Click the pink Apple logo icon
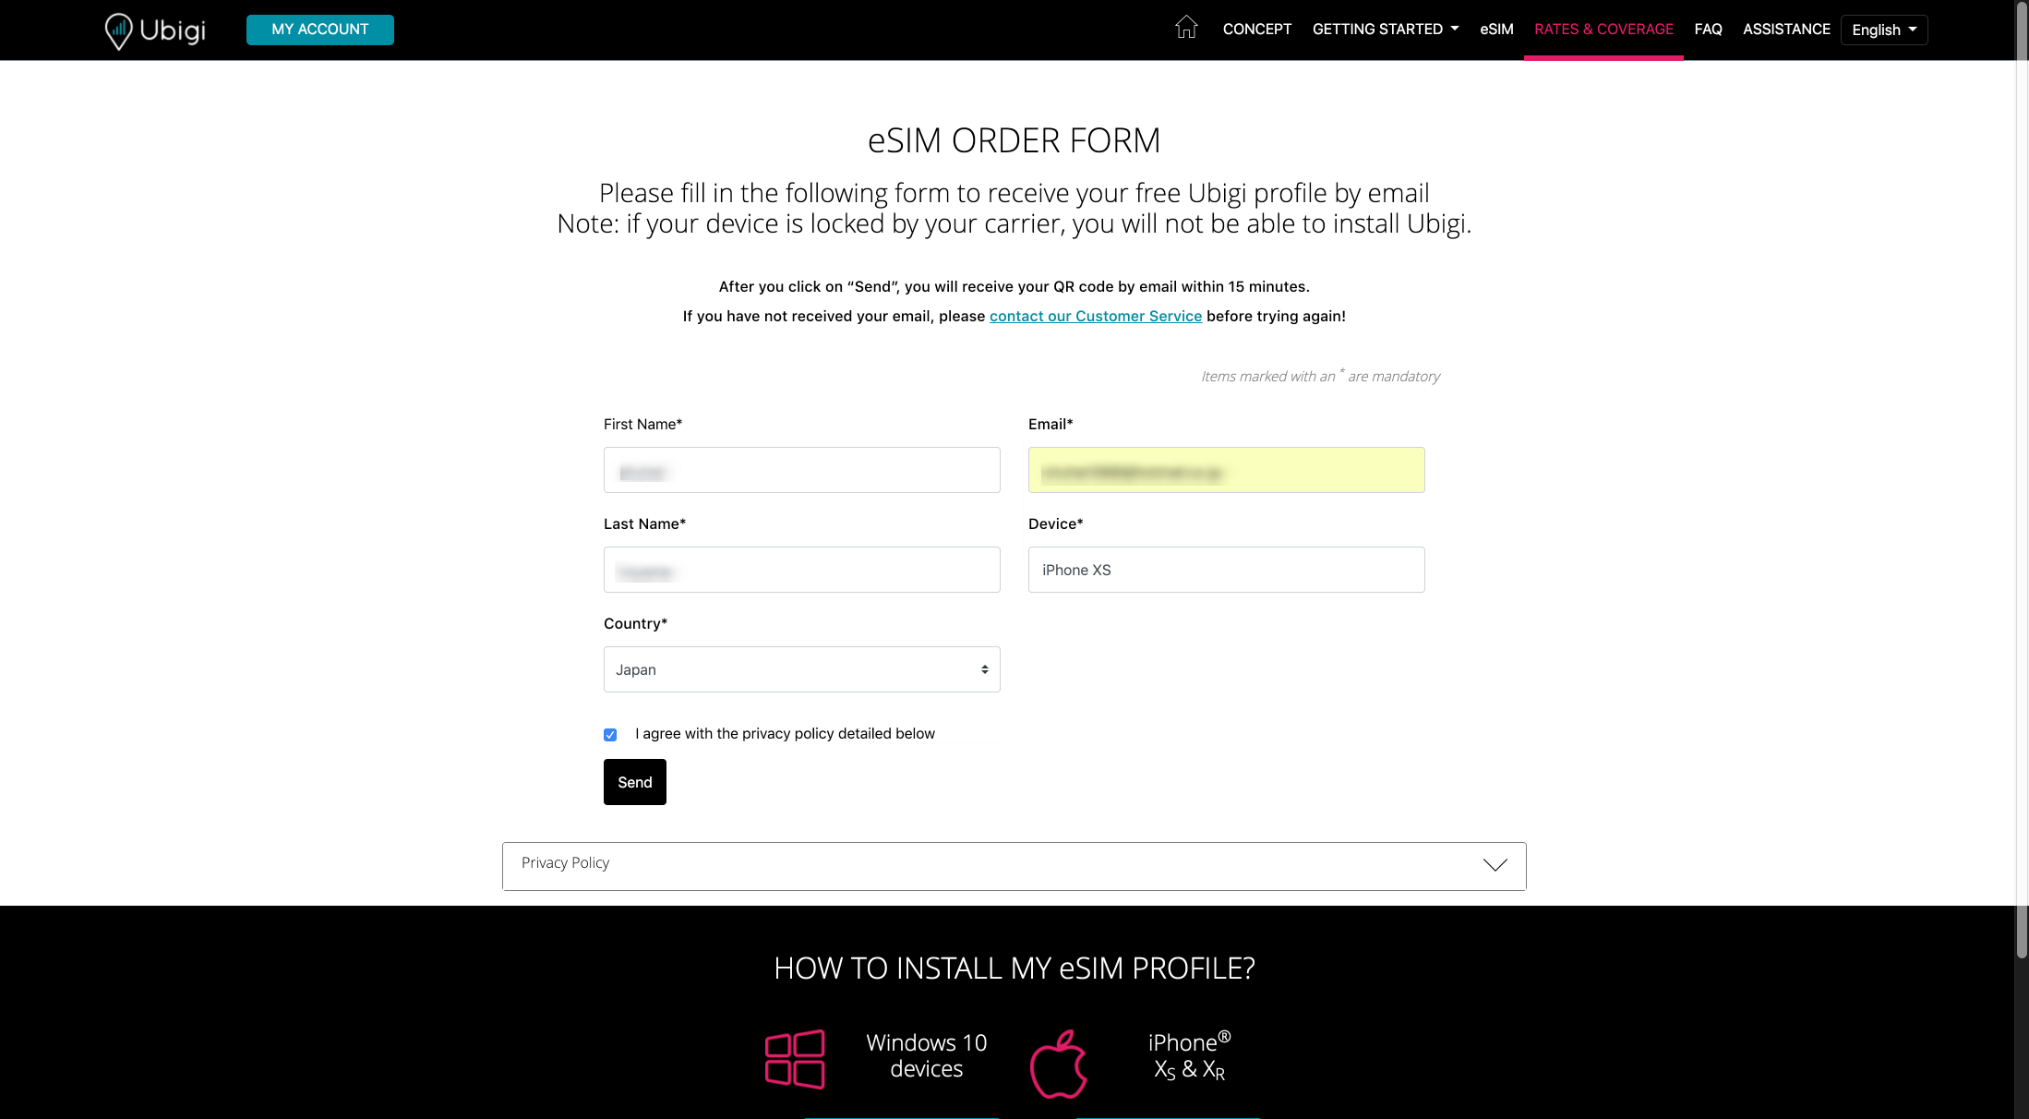The image size is (2029, 1119). click(x=1058, y=1064)
